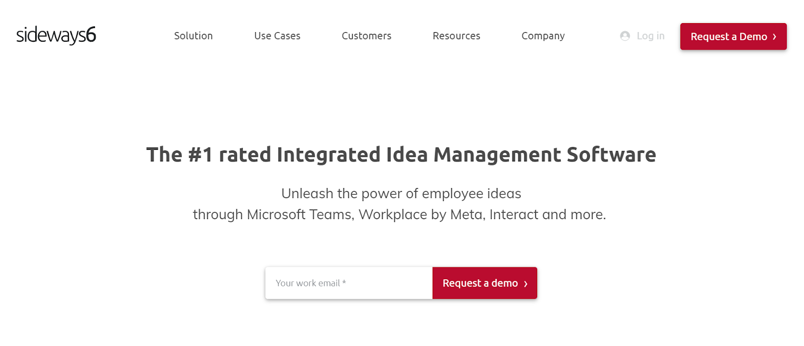Screen dimensions: 804x346
Task: Open the Use Cases menu
Action: coord(277,36)
